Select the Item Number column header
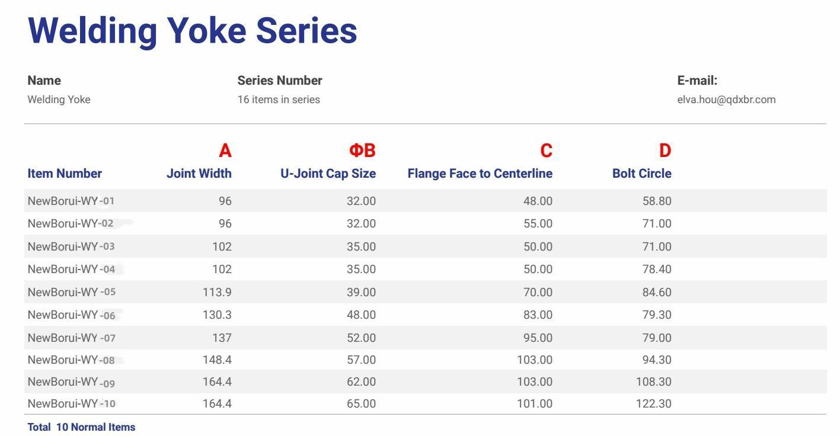 [x=65, y=174]
